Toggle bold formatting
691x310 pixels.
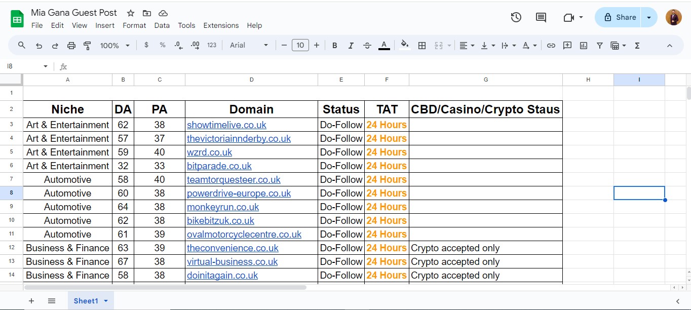(x=335, y=46)
